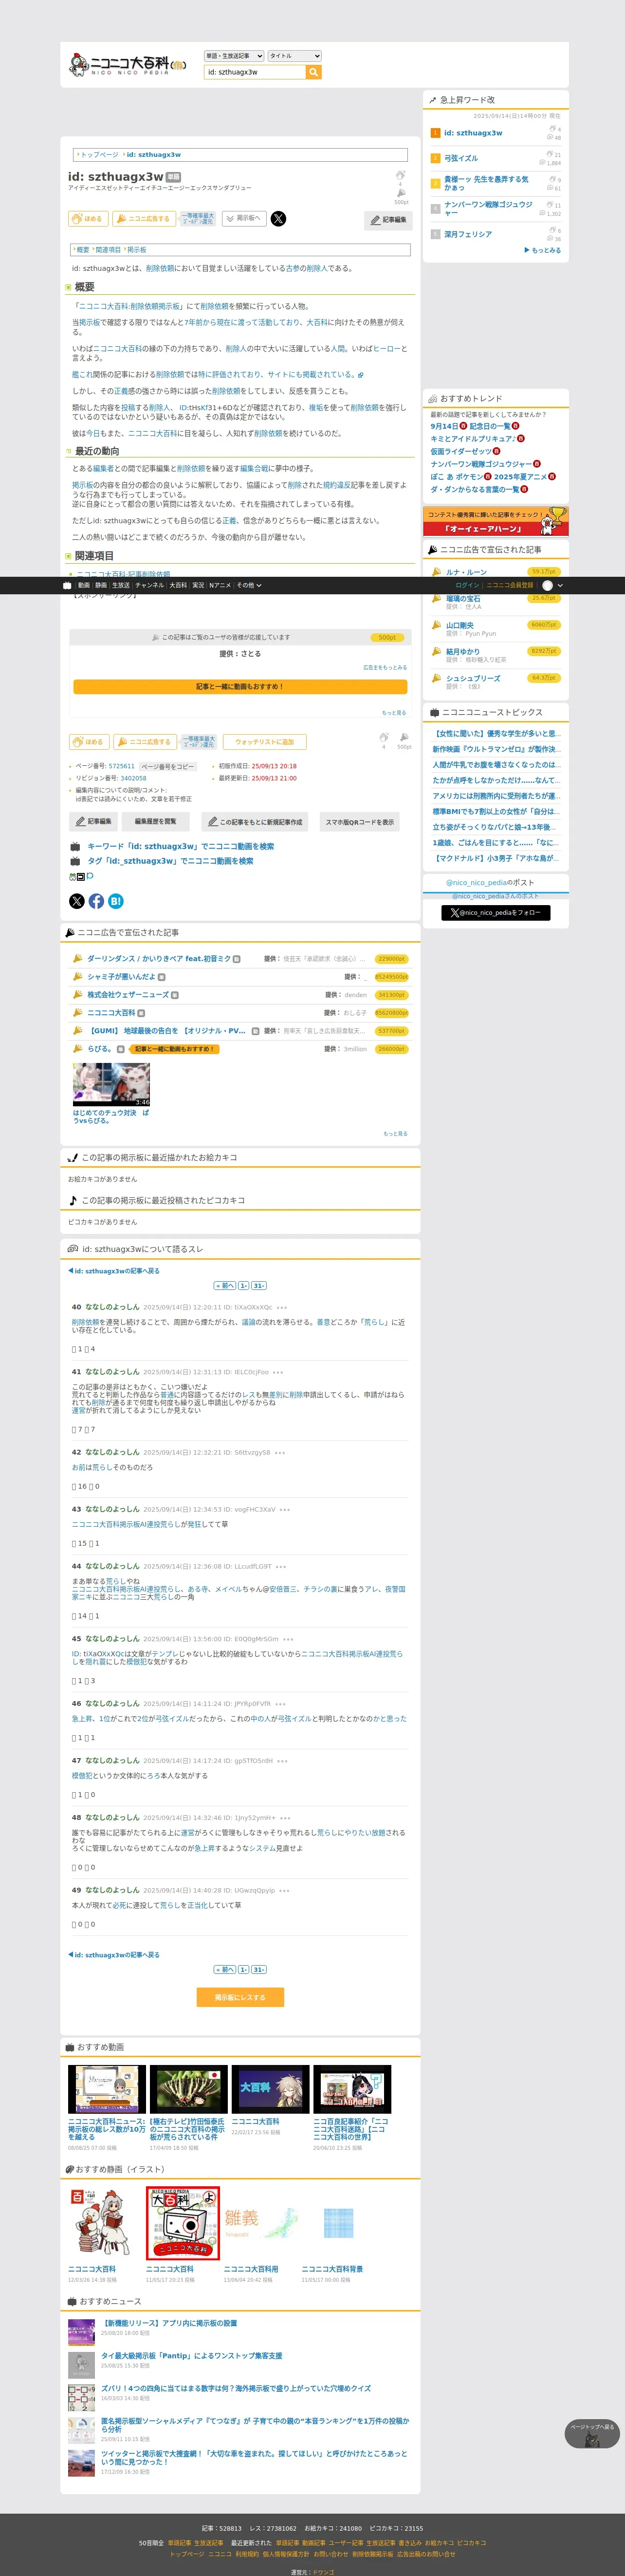Open 概要 in the article contents box
This screenshot has height=2576, width=625.
point(83,250)
